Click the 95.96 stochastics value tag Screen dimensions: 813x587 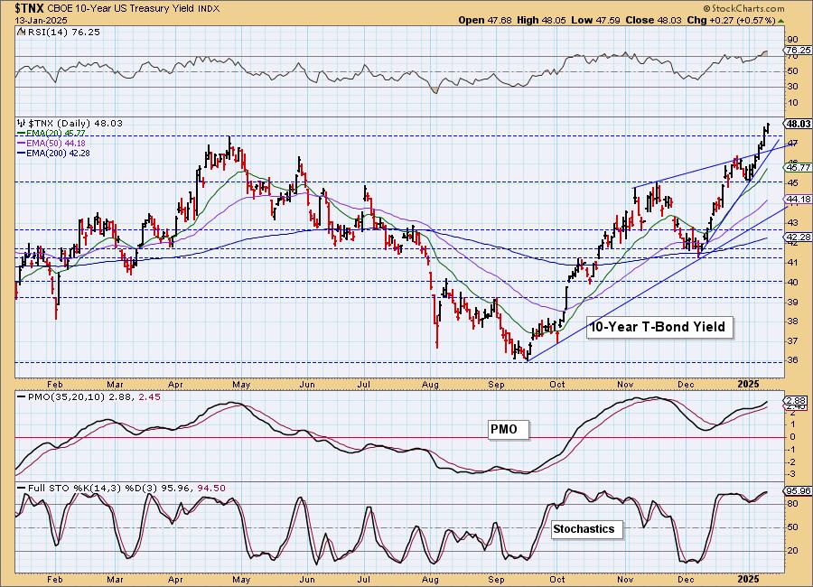pos(798,490)
